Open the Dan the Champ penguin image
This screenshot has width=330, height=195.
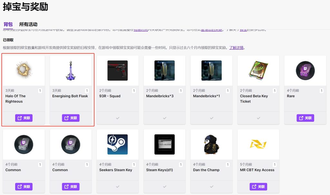click(x=211, y=145)
